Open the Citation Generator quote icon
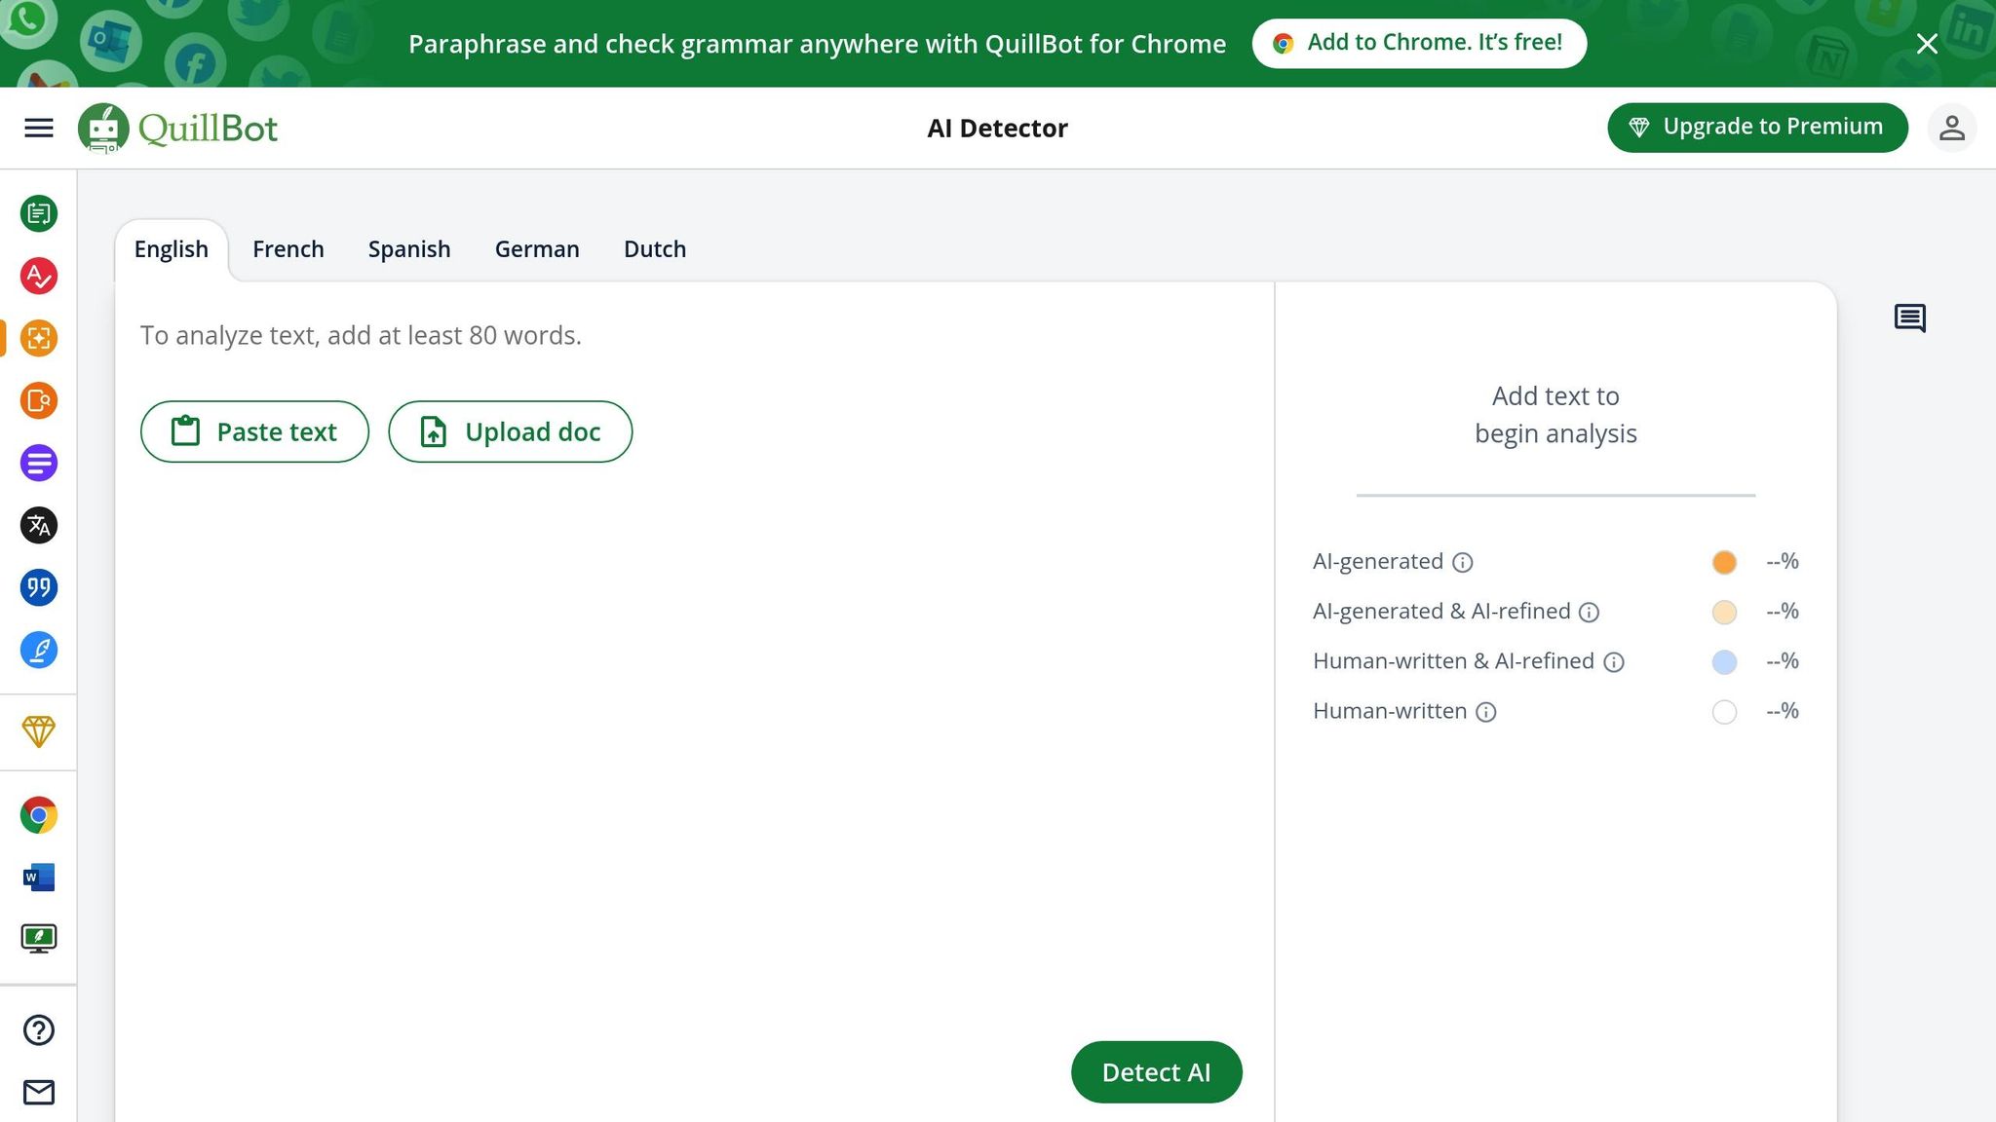Image resolution: width=1996 pixels, height=1122 pixels. [x=39, y=587]
